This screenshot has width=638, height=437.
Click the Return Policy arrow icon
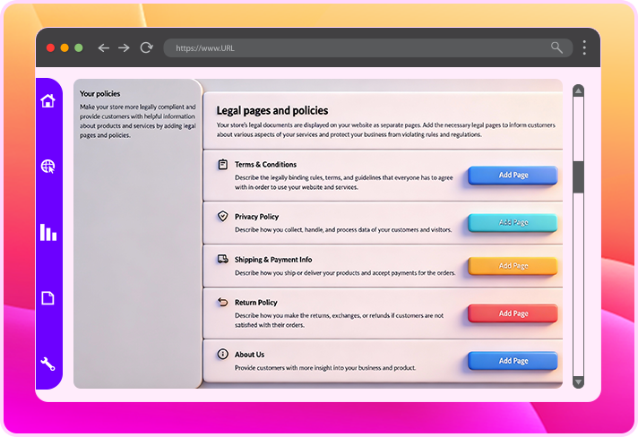click(222, 303)
